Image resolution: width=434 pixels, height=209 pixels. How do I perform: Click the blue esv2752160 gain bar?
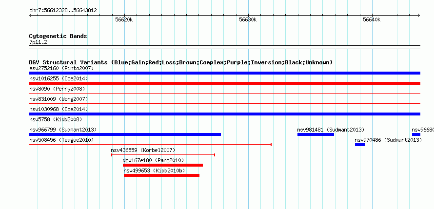224,73
